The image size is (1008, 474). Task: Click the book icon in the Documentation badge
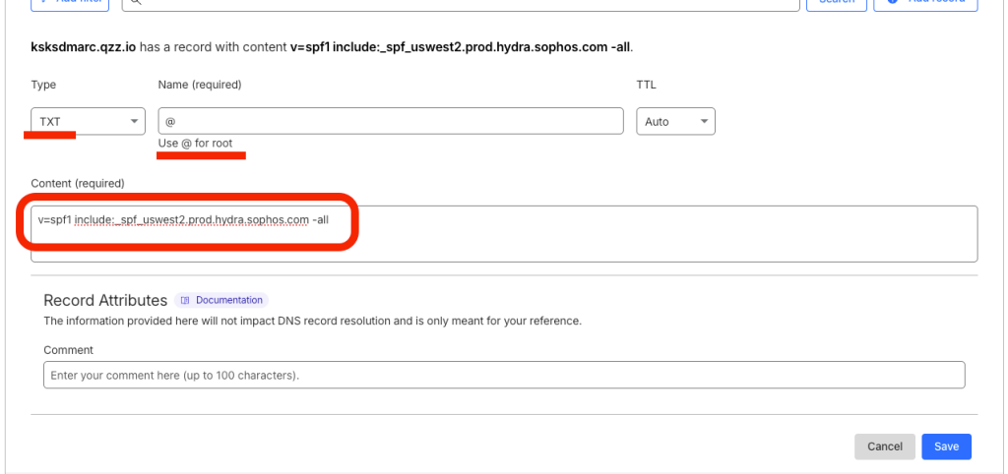(185, 300)
